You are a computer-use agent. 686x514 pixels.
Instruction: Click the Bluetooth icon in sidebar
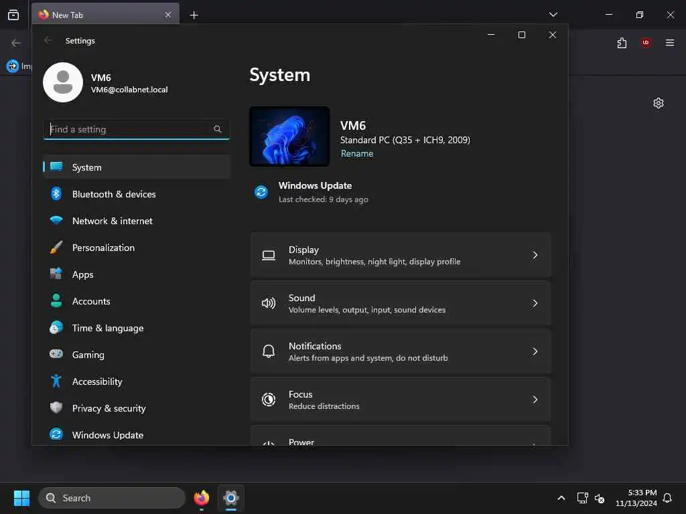pos(56,193)
